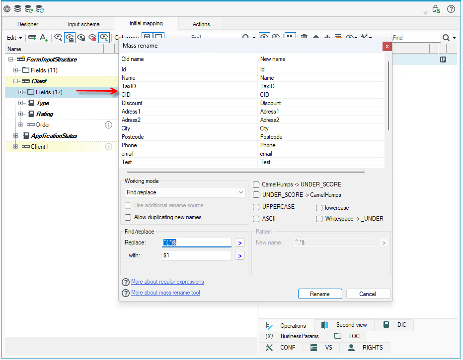Click the Rename button
The height and width of the screenshot is (360, 463).
[320, 294]
